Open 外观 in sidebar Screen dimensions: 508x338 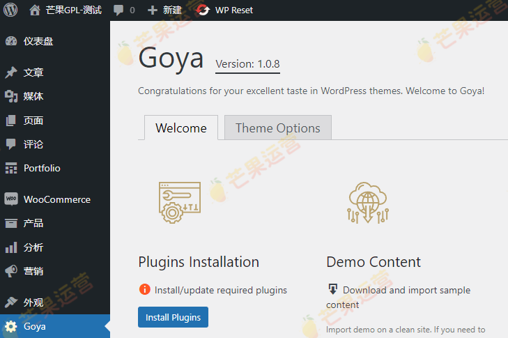[x=33, y=302]
